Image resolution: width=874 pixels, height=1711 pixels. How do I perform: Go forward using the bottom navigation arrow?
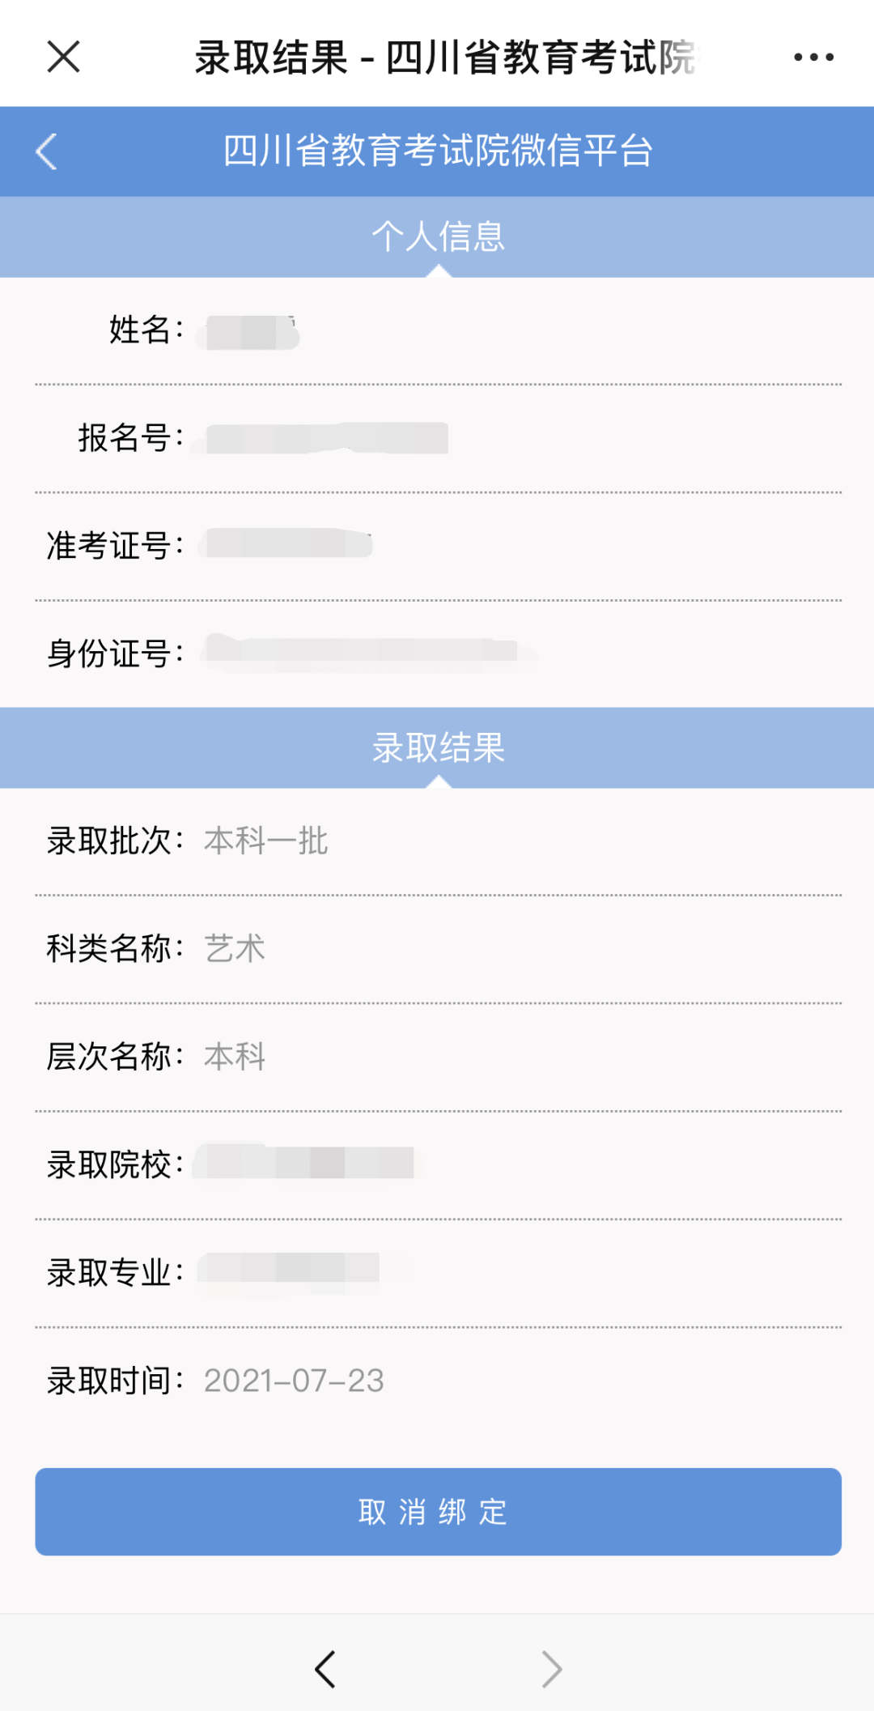pos(551,1669)
